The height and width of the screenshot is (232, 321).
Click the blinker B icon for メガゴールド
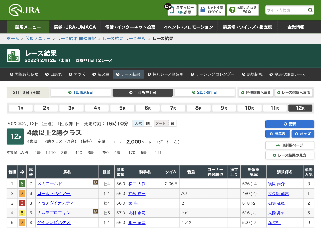(x=96, y=182)
